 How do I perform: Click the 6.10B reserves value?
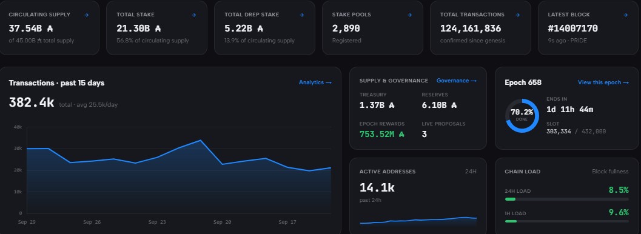440,105
